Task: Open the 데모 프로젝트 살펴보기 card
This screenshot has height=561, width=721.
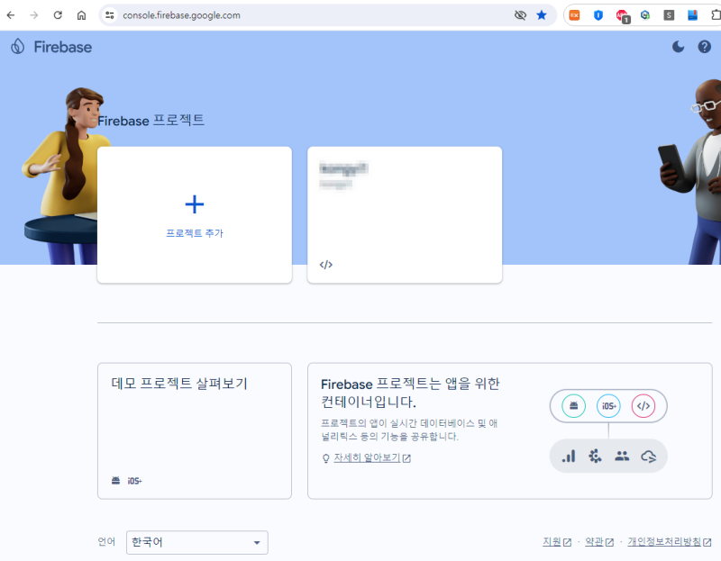Action: click(x=195, y=430)
